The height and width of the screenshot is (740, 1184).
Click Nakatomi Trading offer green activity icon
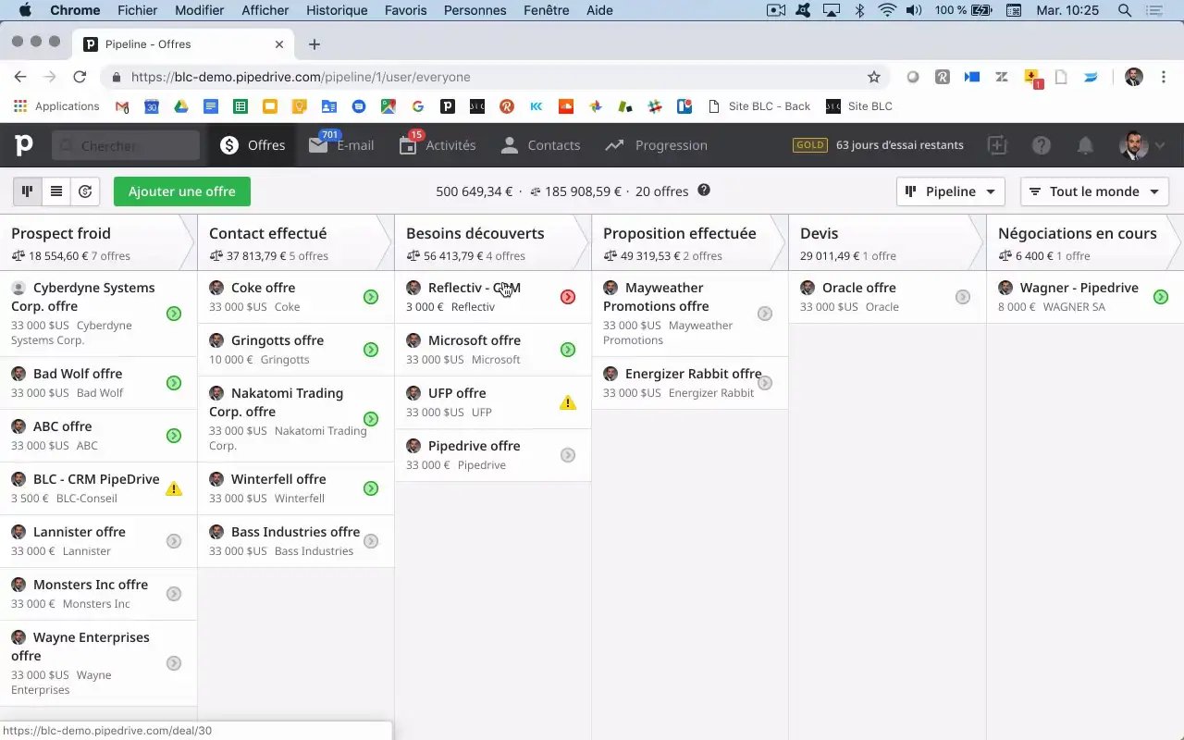tap(371, 419)
